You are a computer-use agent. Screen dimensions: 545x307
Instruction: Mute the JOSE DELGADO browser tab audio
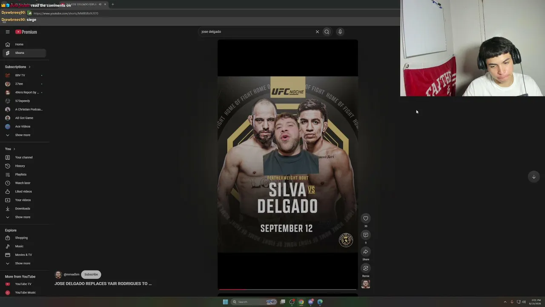click(x=100, y=4)
